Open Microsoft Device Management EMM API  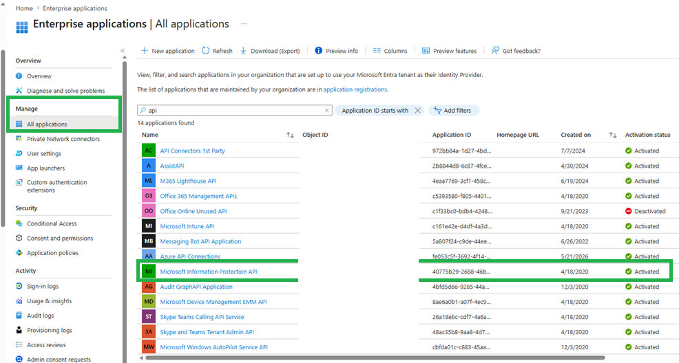(213, 302)
